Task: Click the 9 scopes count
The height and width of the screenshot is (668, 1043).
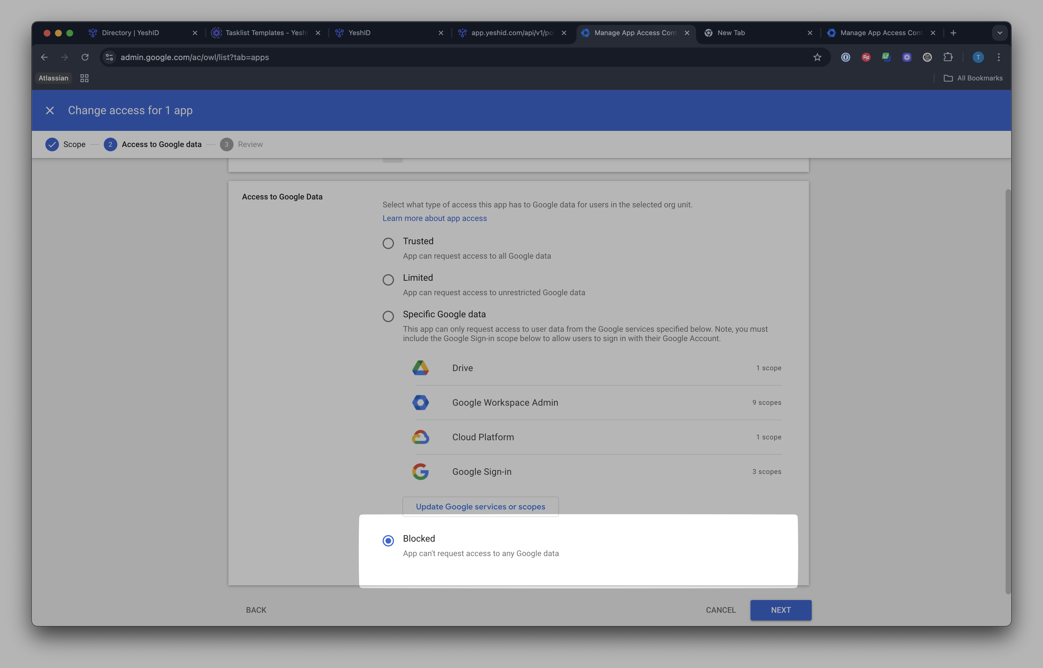Action: pyautogui.click(x=767, y=403)
